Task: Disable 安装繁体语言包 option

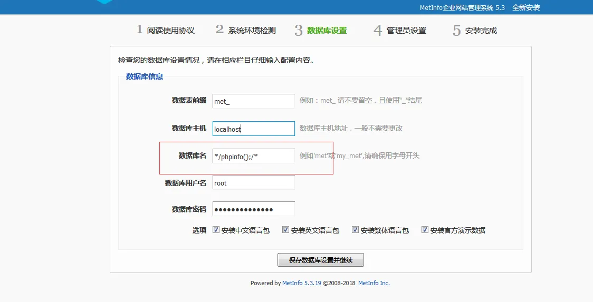Action: click(355, 230)
